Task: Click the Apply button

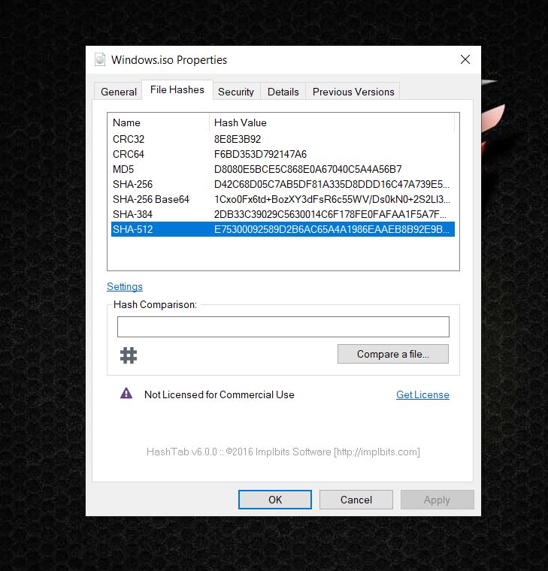Action: tap(437, 500)
